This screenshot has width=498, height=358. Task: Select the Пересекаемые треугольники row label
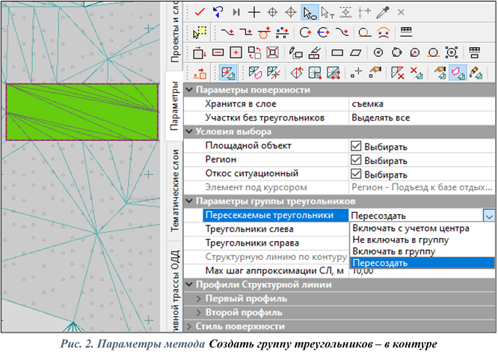point(269,215)
